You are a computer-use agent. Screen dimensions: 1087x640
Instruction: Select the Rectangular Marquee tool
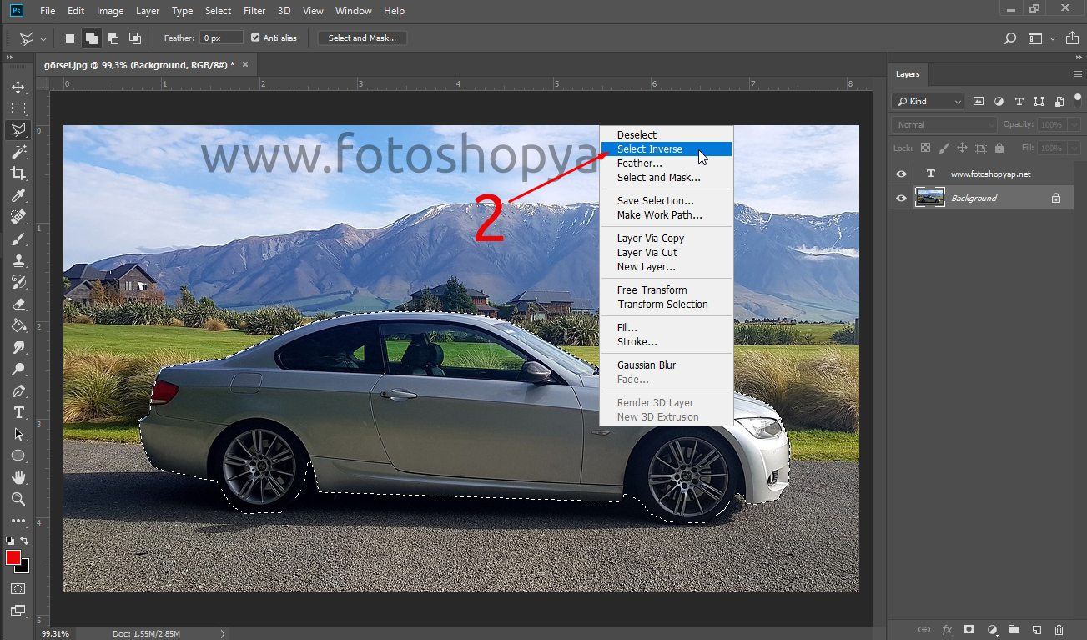coord(18,108)
